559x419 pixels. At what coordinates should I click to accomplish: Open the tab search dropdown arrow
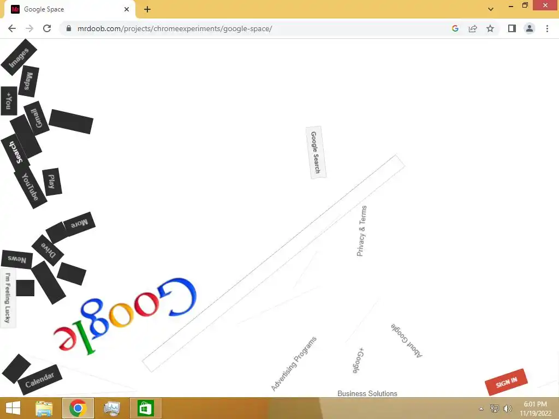[491, 9]
